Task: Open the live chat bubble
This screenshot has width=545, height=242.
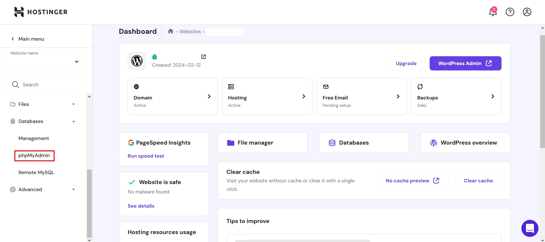Action: point(530,228)
